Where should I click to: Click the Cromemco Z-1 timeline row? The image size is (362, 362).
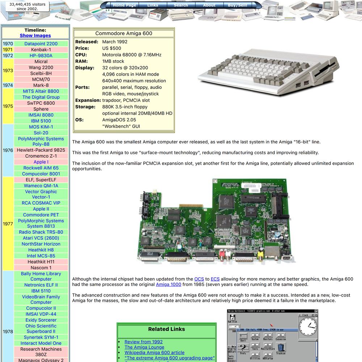click(41, 156)
